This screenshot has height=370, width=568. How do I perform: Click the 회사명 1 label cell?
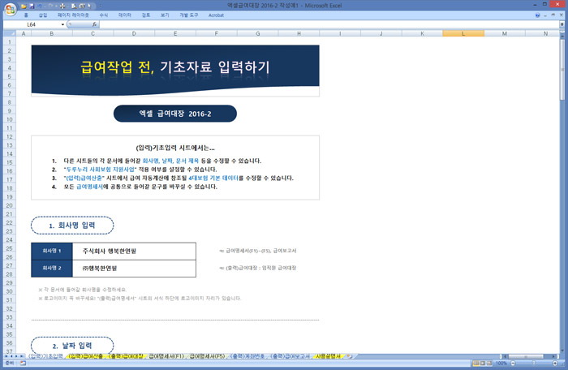click(52, 252)
